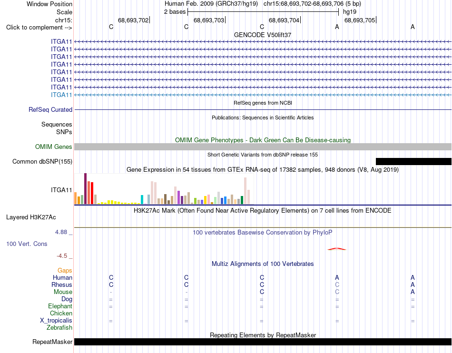Open the OMIM Gene Phenotypes title
This screenshot has width=452, height=353.
pyautogui.click(x=263, y=140)
